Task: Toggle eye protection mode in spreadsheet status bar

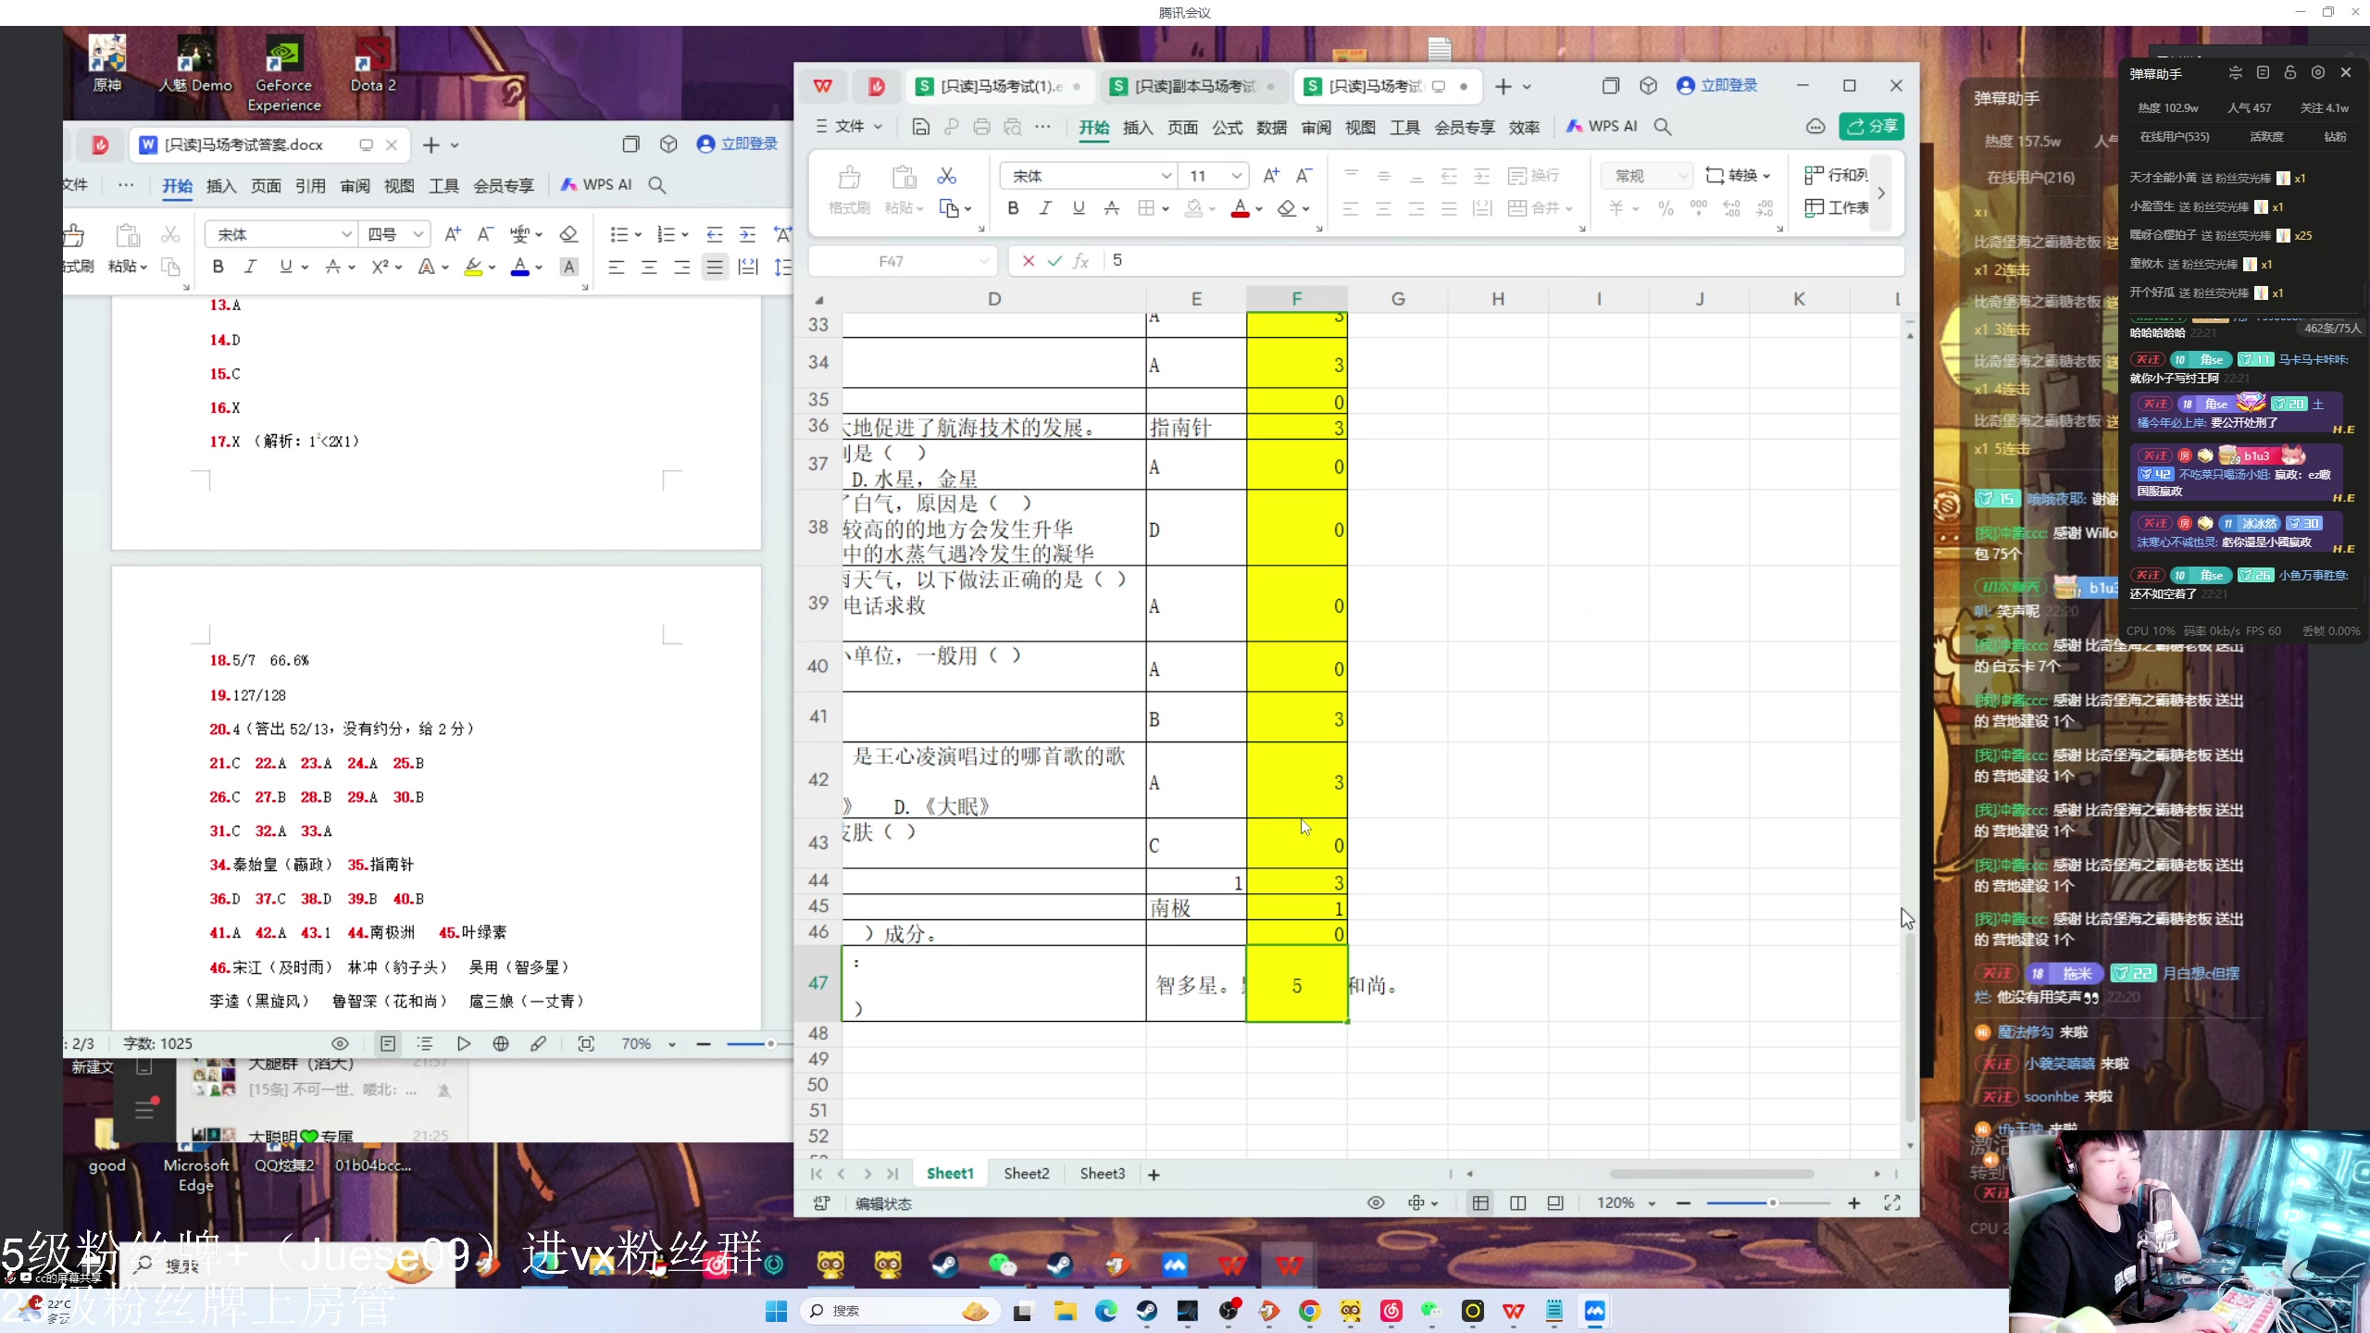Action: [x=1376, y=1202]
